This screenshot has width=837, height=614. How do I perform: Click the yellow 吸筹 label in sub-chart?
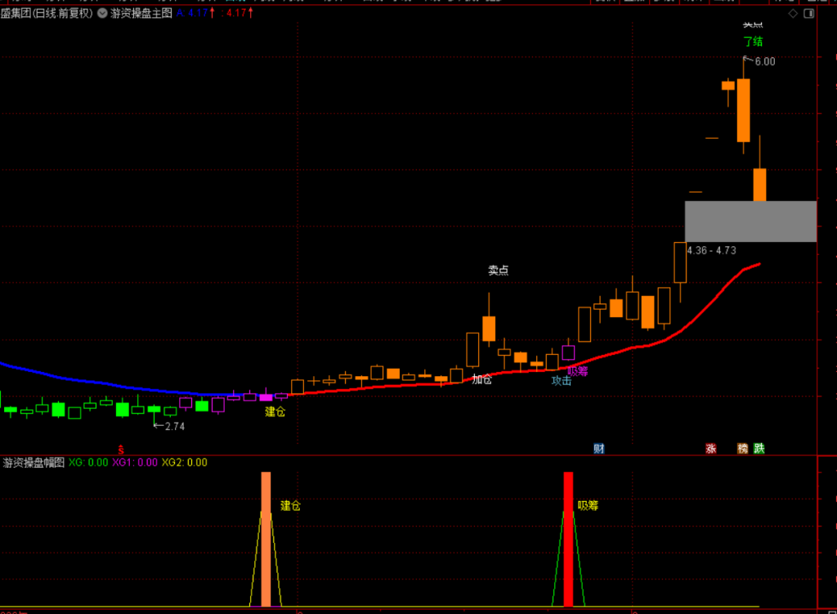pyautogui.click(x=588, y=505)
